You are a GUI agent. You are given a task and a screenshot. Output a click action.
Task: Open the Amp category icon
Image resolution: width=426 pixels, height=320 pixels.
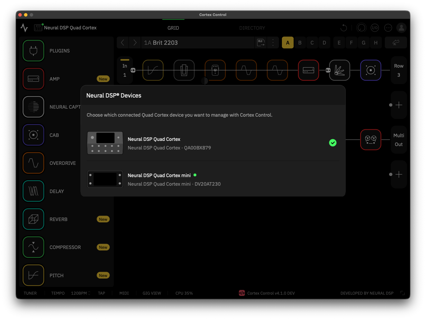pos(33,79)
